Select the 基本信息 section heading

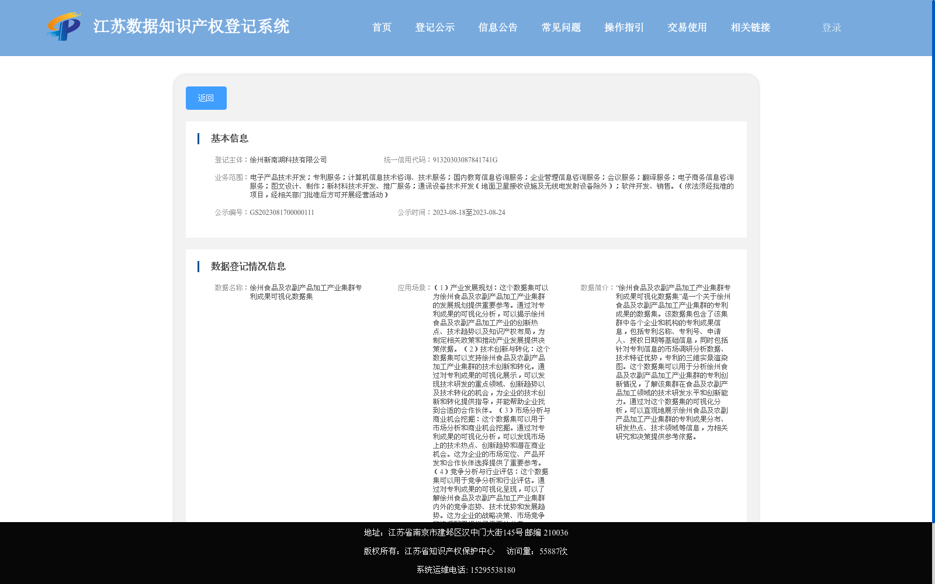click(x=230, y=138)
